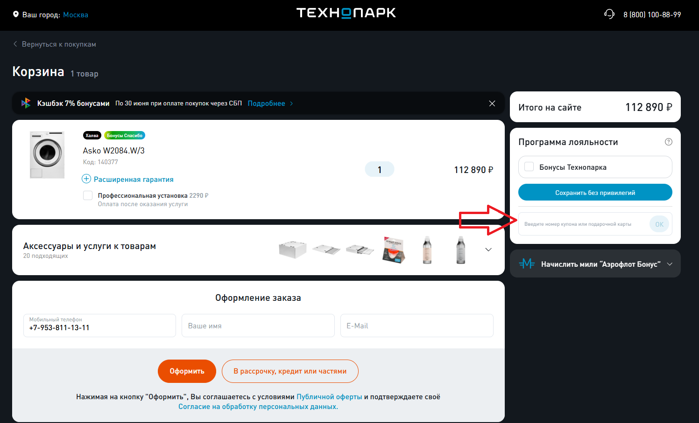Open Согласие на обработку персональных данных link
699x423 pixels.
coord(258,407)
